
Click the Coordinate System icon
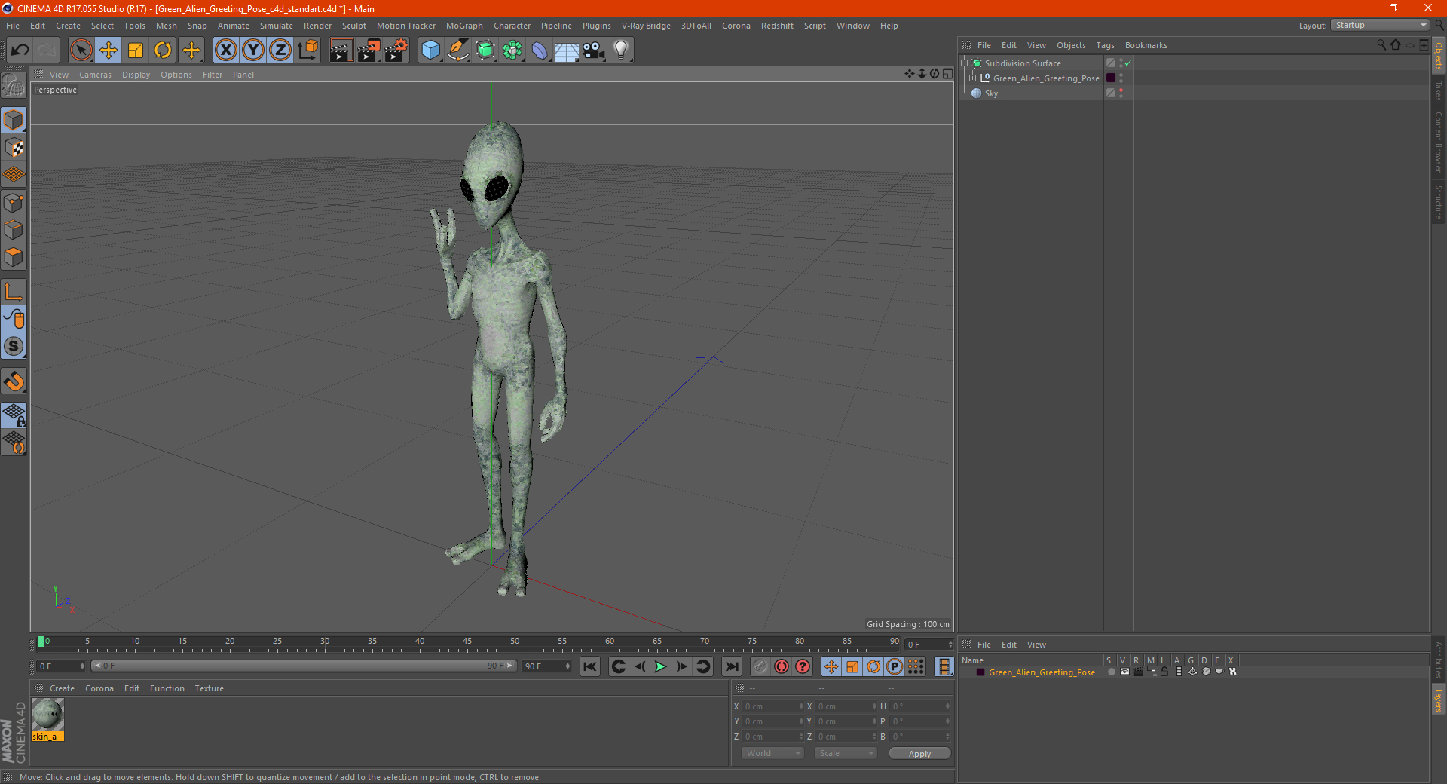click(x=307, y=51)
